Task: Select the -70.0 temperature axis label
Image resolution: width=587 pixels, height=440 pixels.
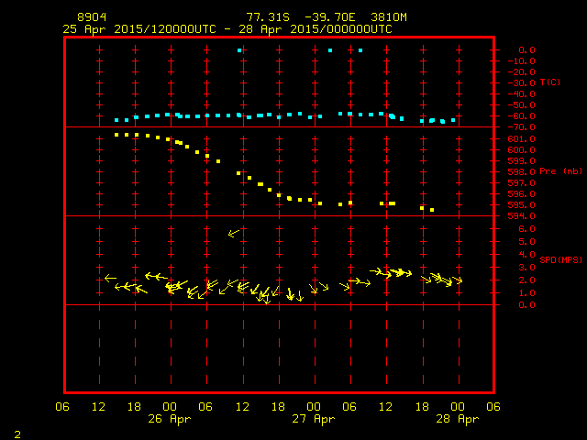Action: tap(522, 127)
